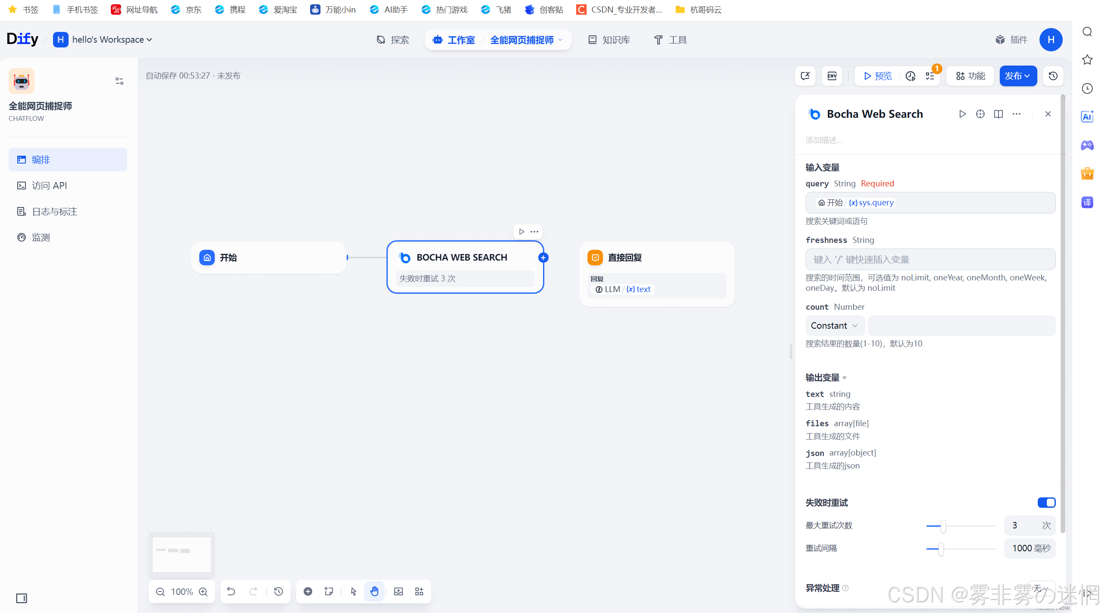Organize nodes layout icon
This screenshot has width=1102, height=613.
click(419, 591)
